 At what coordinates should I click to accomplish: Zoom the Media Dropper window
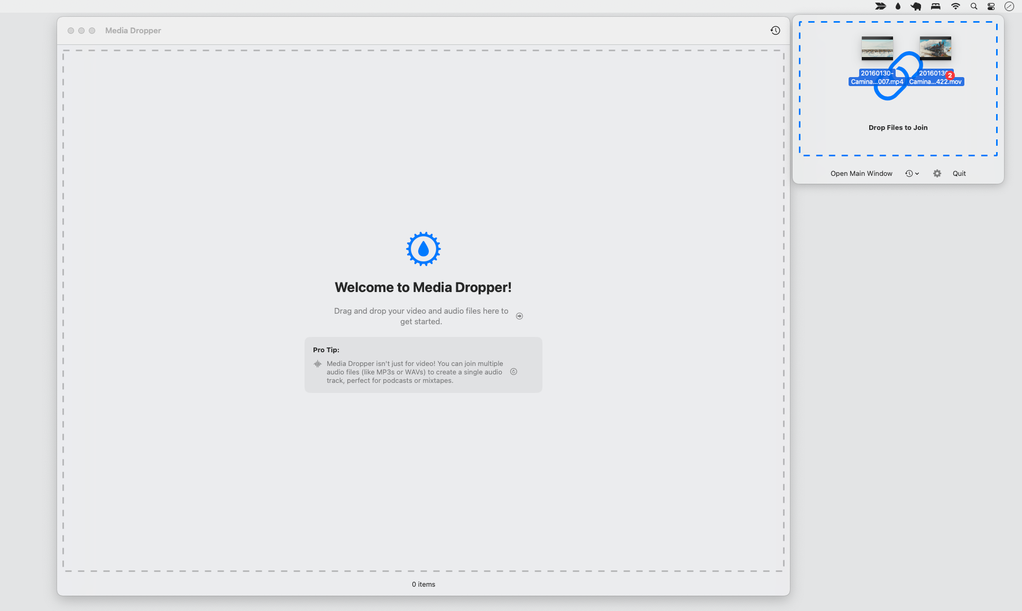point(92,31)
